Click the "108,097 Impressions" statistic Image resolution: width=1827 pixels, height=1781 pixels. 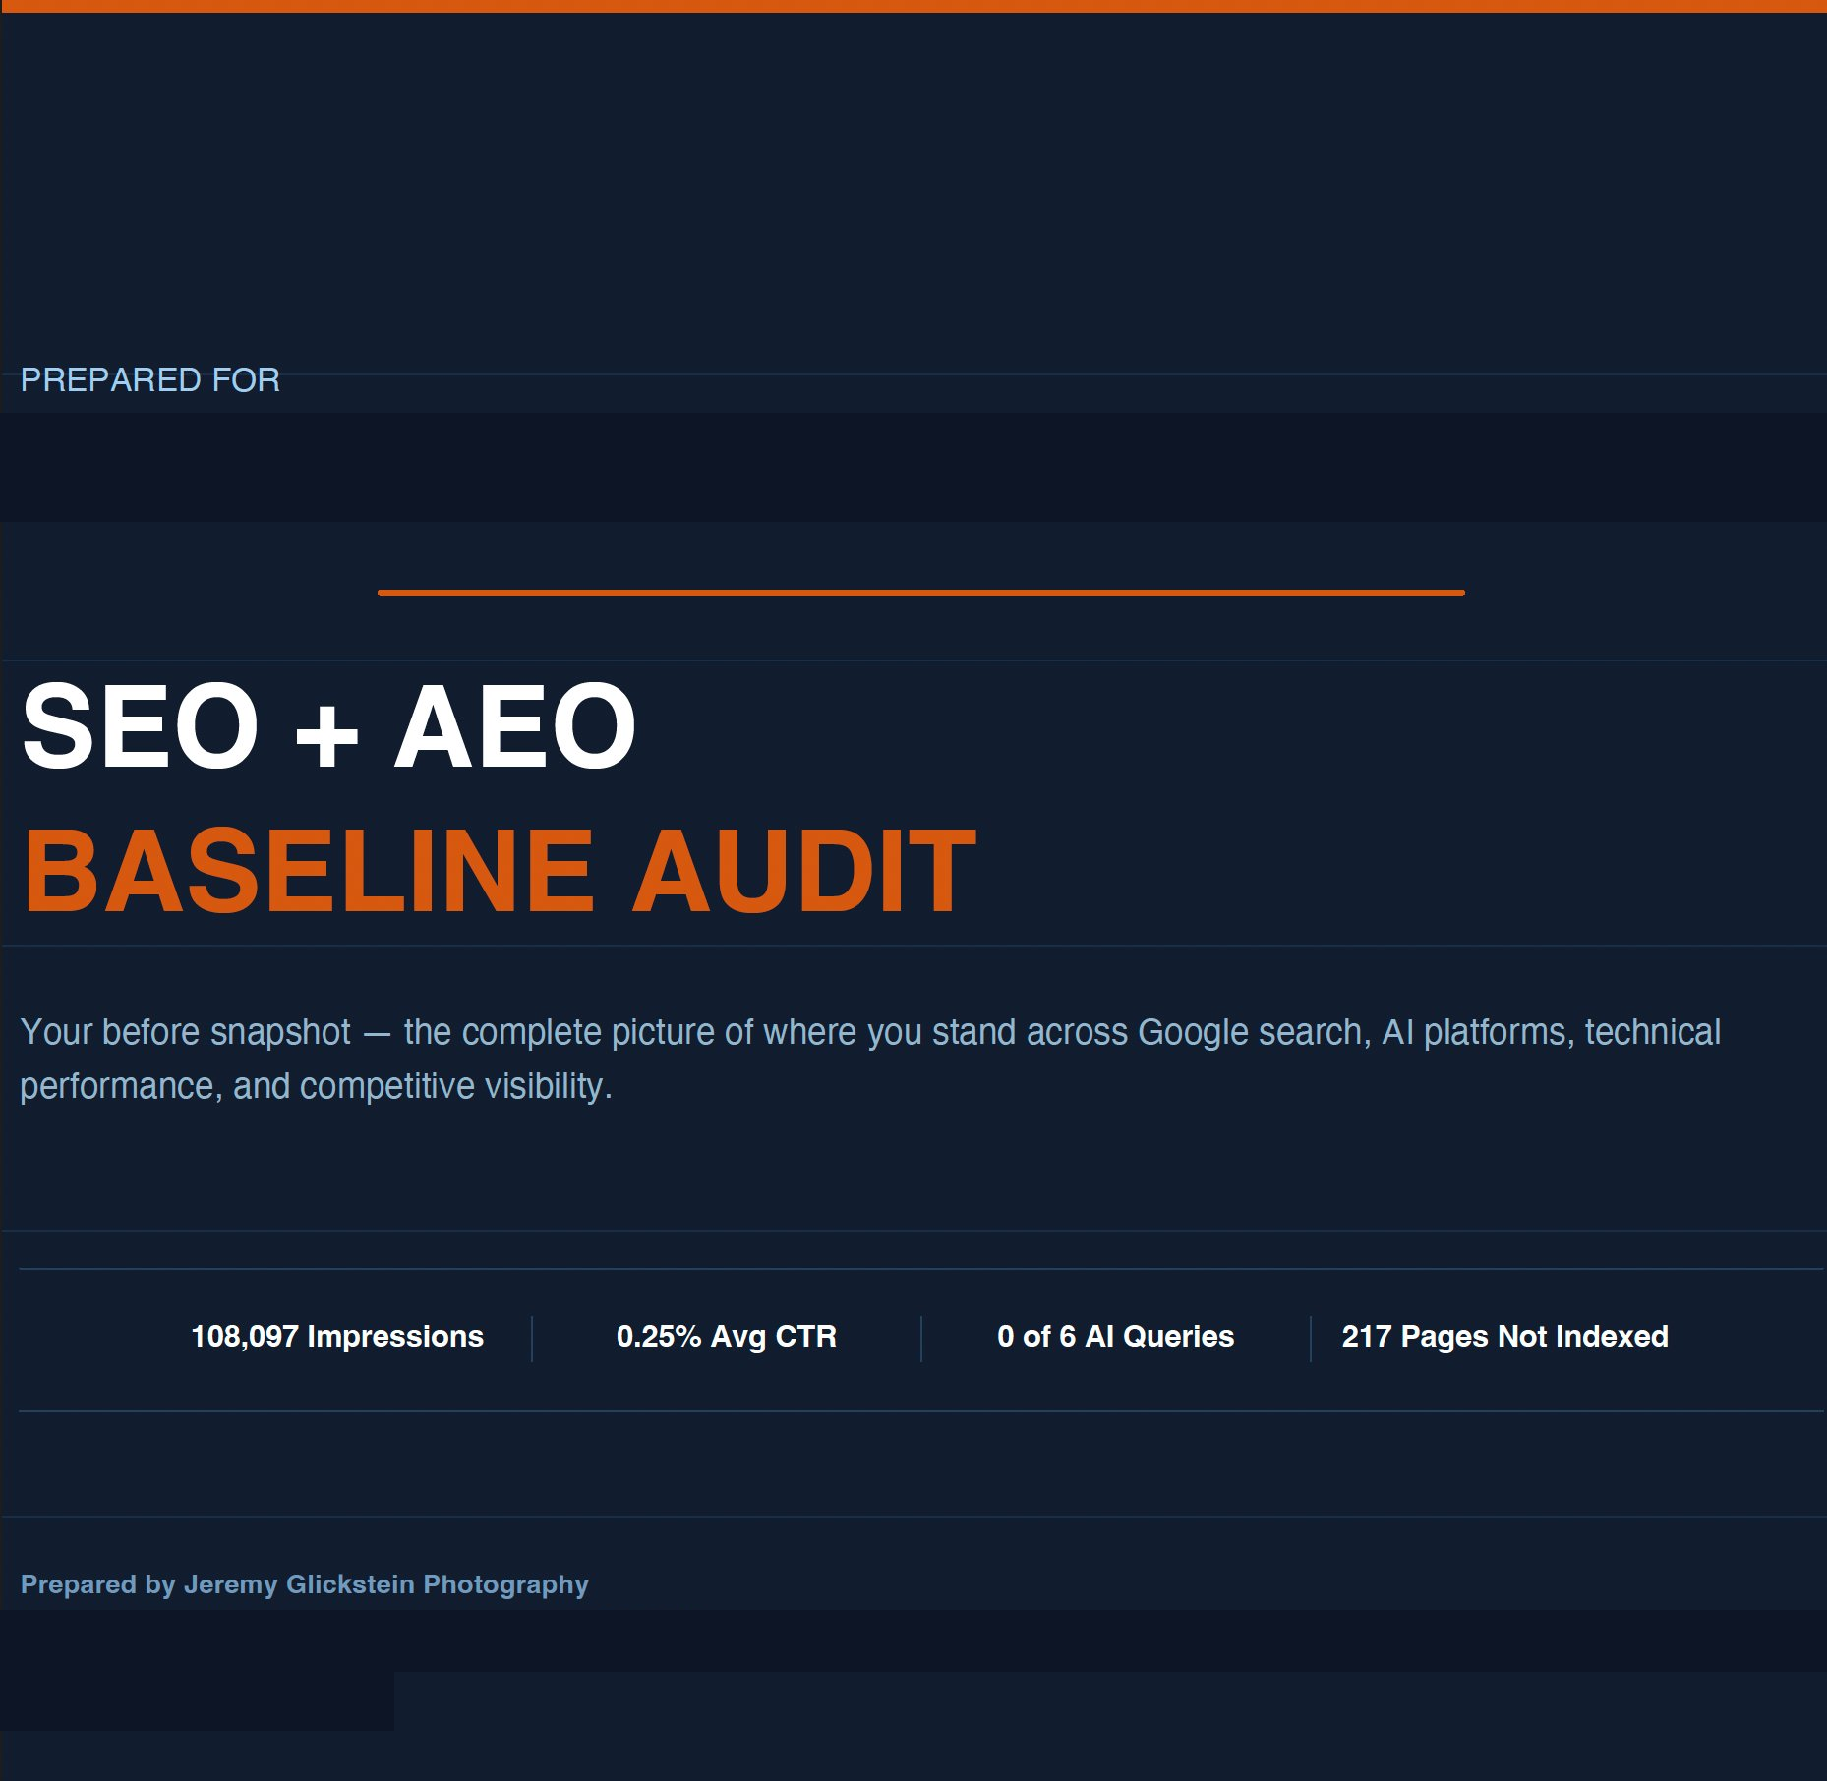click(x=337, y=1336)
